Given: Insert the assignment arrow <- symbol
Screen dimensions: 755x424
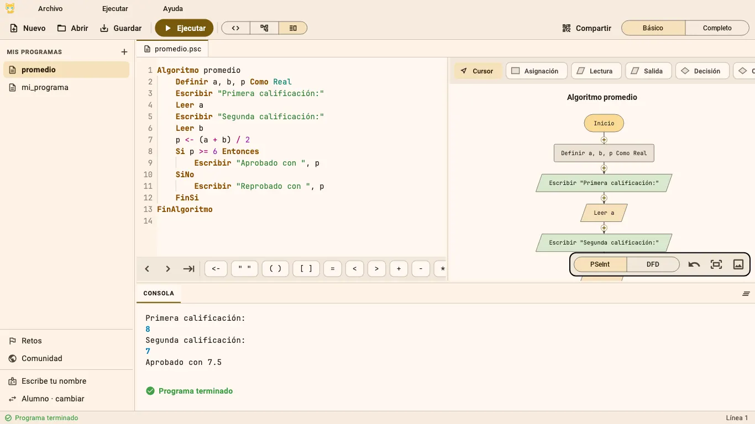Looking at the screenshot, I should point(216,269).
